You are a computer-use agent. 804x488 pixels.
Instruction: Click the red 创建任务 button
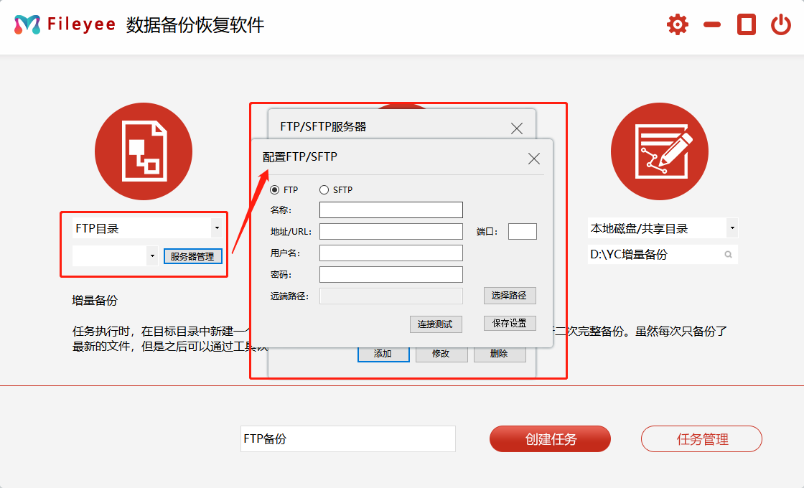[x=549, y=438]
